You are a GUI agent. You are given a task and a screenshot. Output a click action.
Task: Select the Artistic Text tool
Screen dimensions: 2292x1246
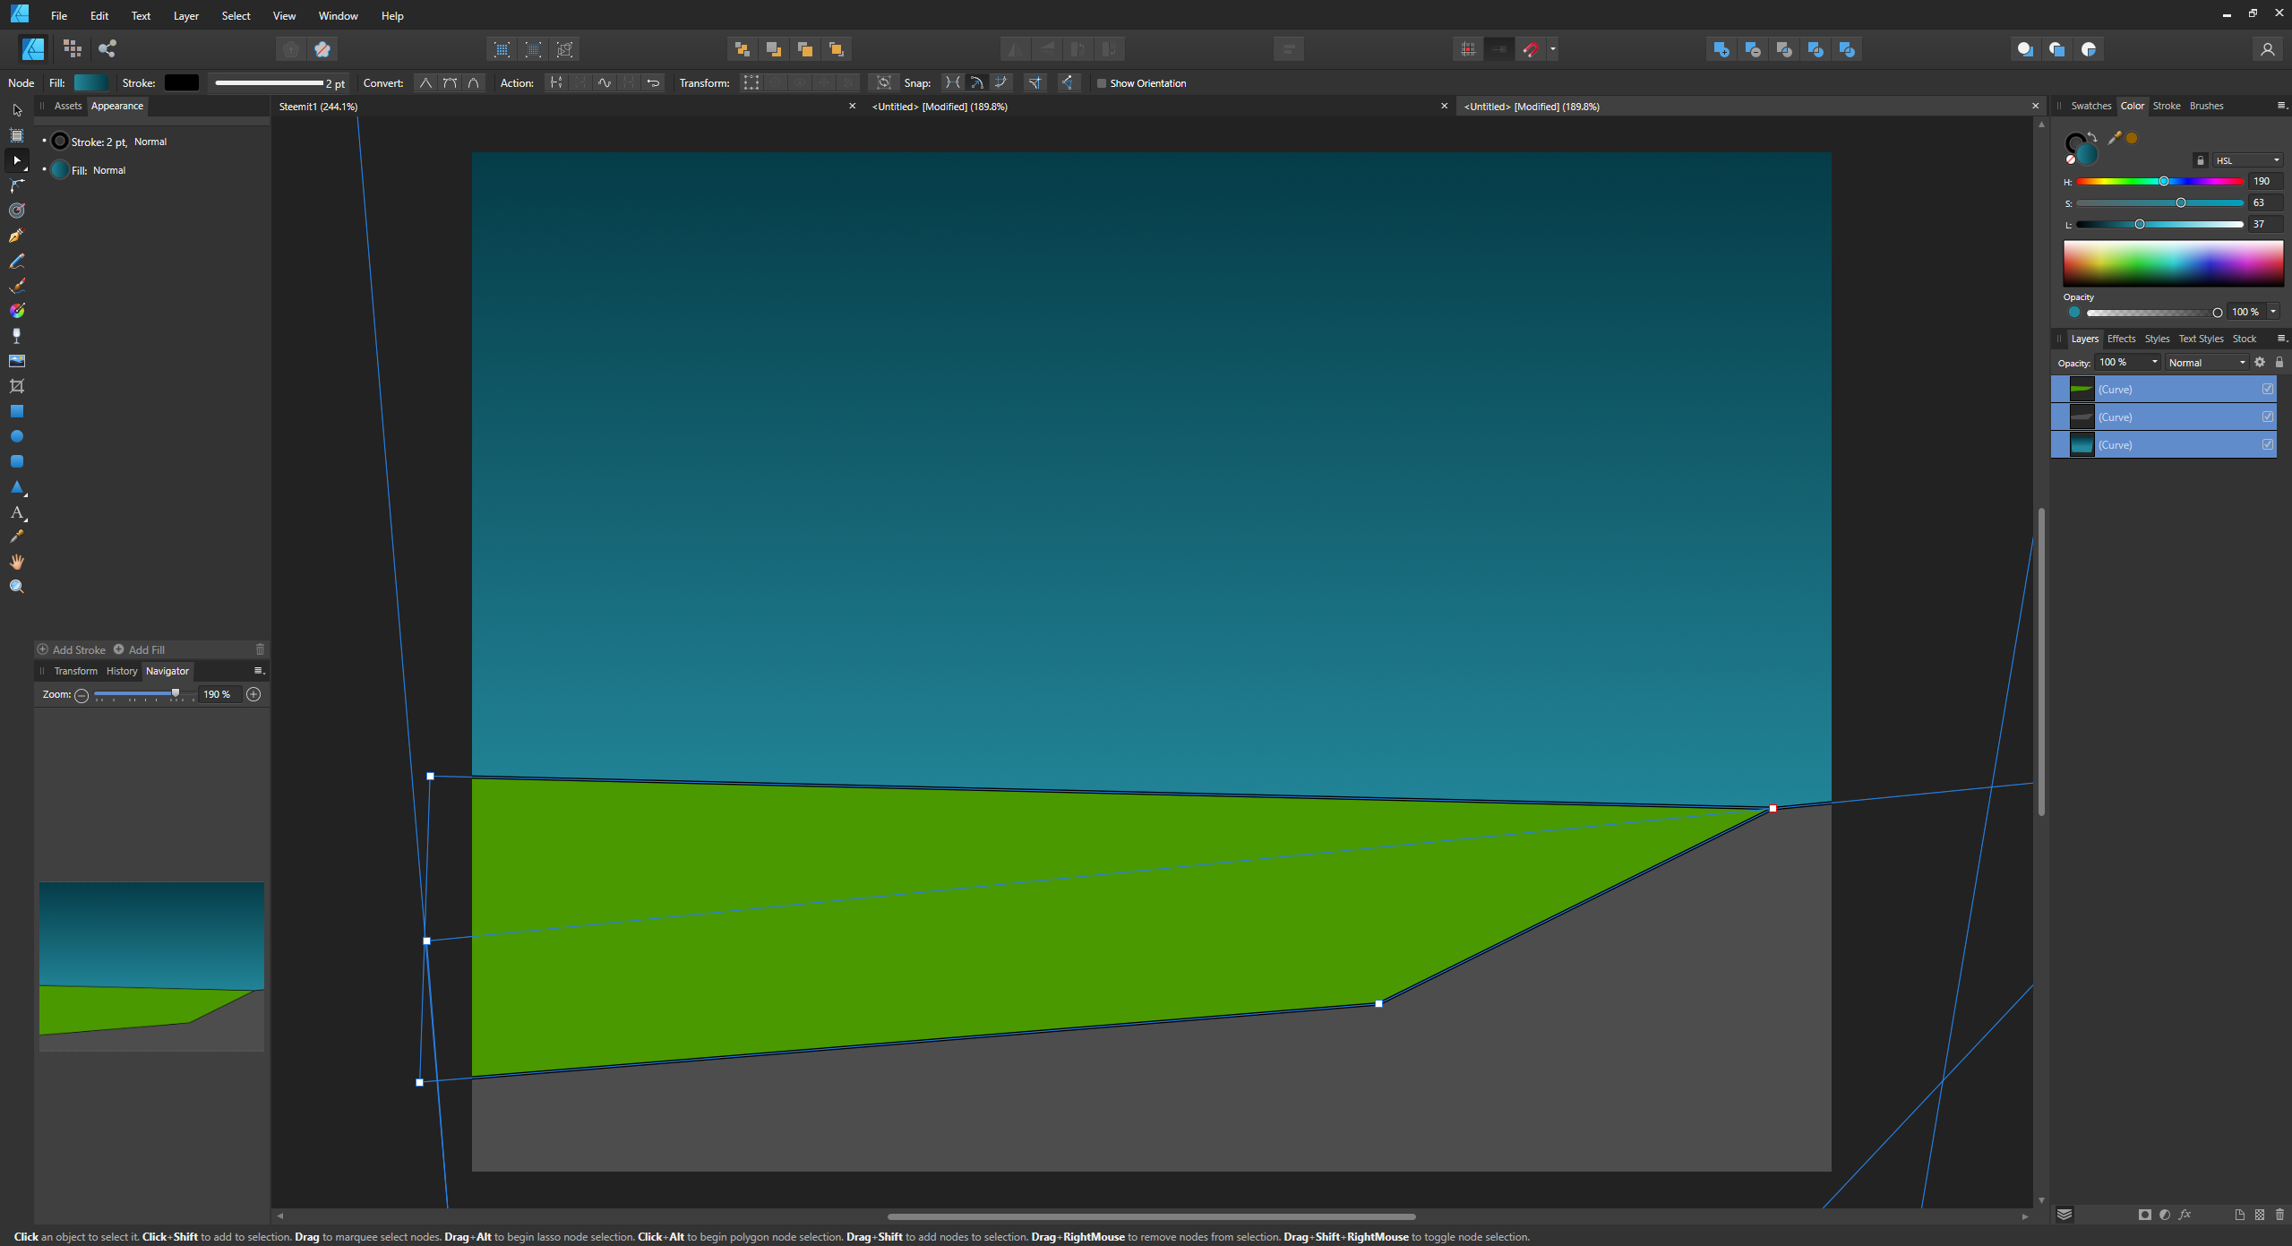click(x=16, y=512)
